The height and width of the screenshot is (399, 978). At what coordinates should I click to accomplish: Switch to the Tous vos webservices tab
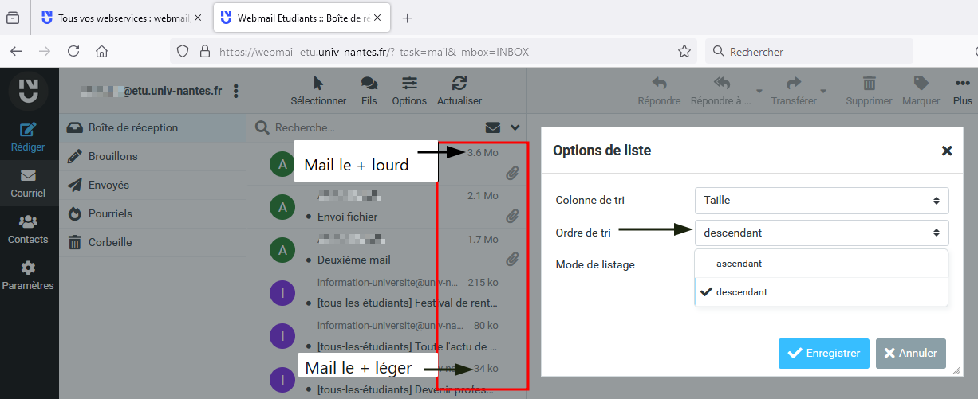[x=120, y=18]
